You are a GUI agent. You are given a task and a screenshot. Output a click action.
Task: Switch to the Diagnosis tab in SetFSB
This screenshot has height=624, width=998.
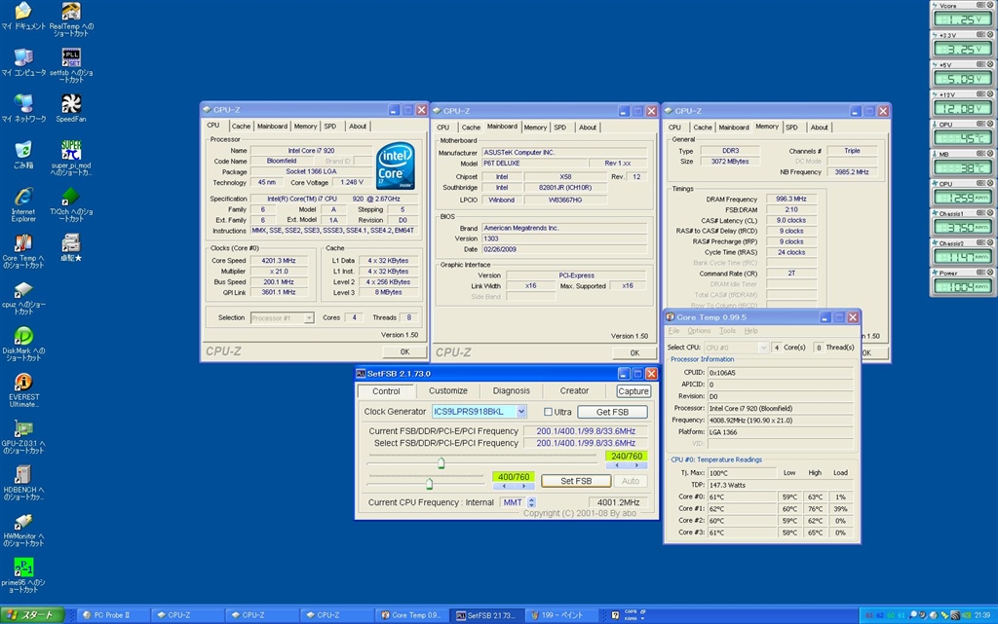click(x=511, y=390)
